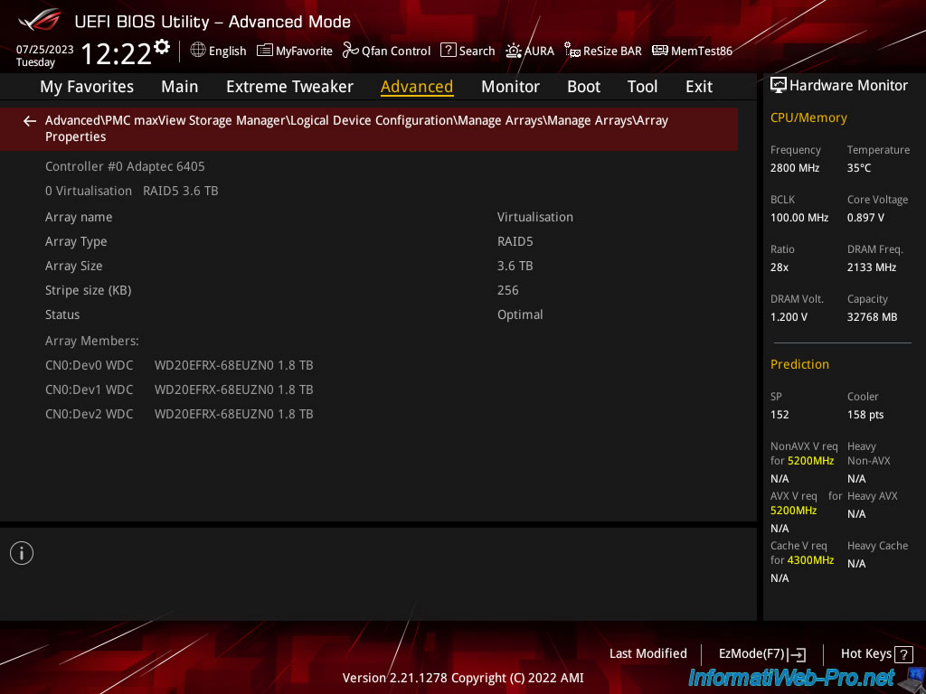Click the 100.00 MHz BCLK value

[799, 217]
